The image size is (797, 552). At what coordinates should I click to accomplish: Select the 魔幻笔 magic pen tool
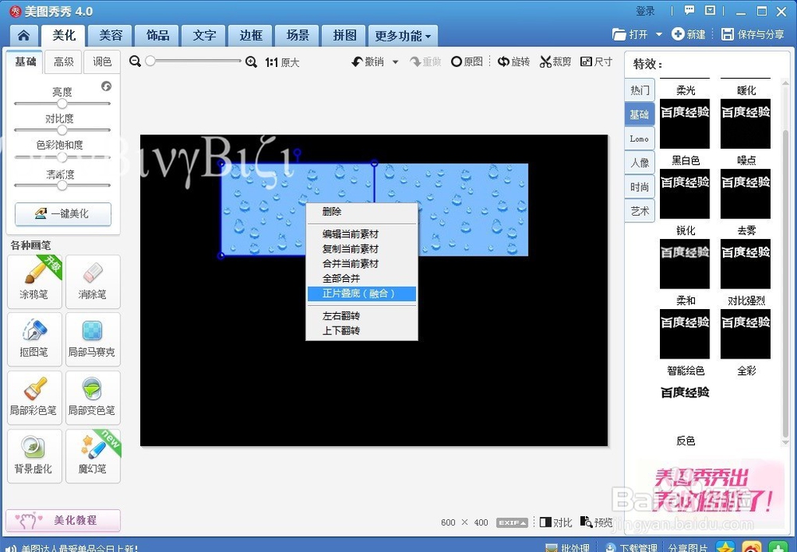tap(92, 456)
